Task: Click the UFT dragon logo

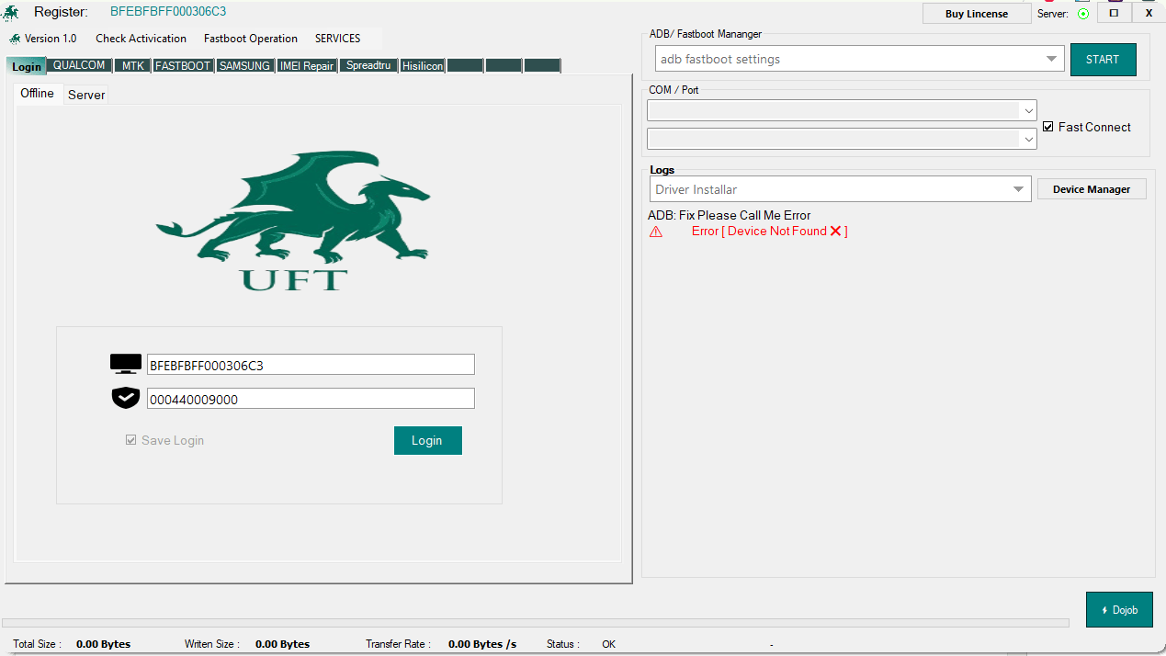Action: [x=292, y=221]
